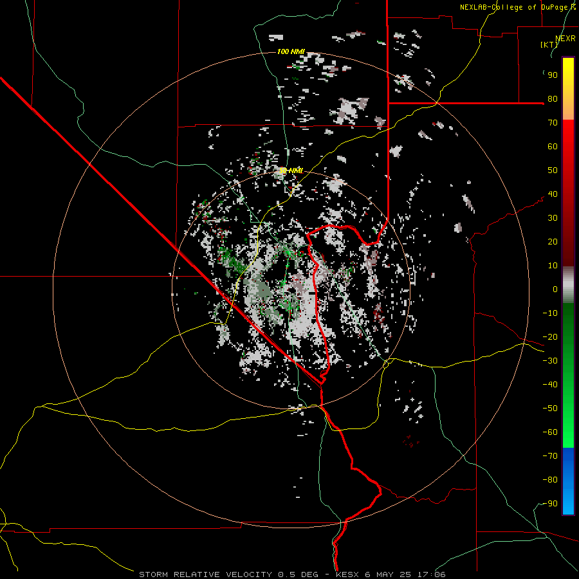This screenshot has width=579, height=579.
Task: Select the "70" positive scale label
Action: pos(553,123)
